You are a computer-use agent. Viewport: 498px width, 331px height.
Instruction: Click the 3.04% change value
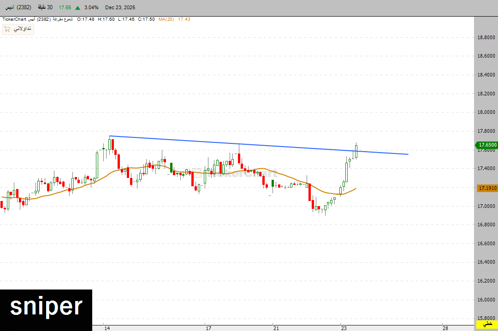coord(91,7)
